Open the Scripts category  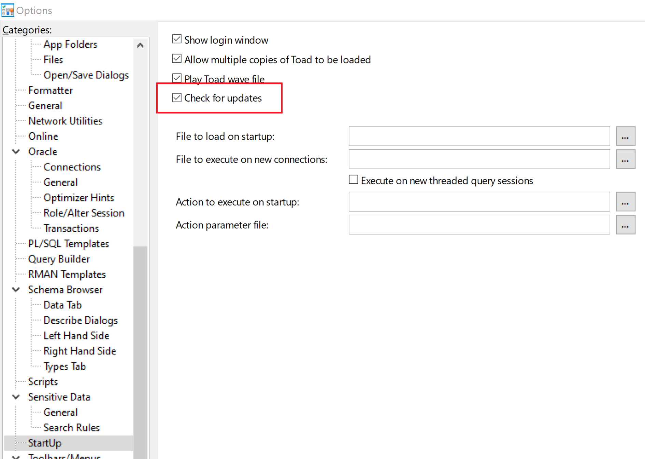point(43,382)
